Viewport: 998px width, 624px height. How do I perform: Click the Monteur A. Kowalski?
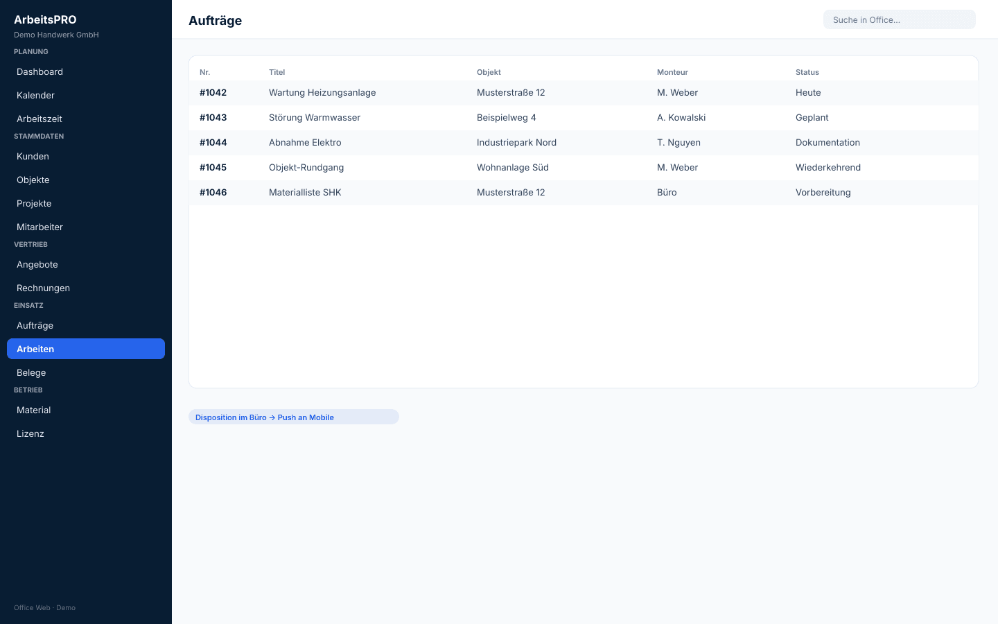click(x=681, y=117)
